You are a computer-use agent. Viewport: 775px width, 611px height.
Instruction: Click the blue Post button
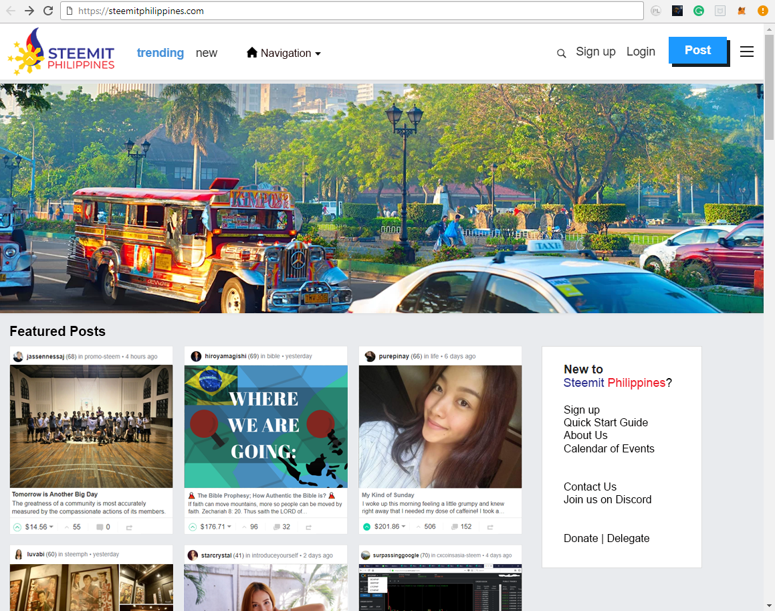click(x=697, y=50)
